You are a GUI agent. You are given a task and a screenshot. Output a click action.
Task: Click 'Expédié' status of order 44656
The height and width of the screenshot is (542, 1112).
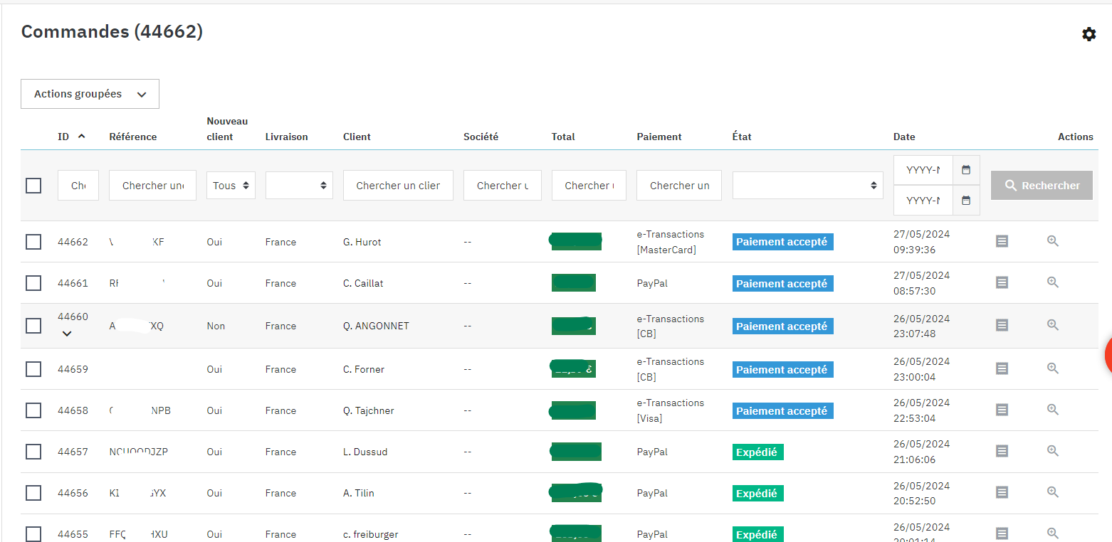757,493
